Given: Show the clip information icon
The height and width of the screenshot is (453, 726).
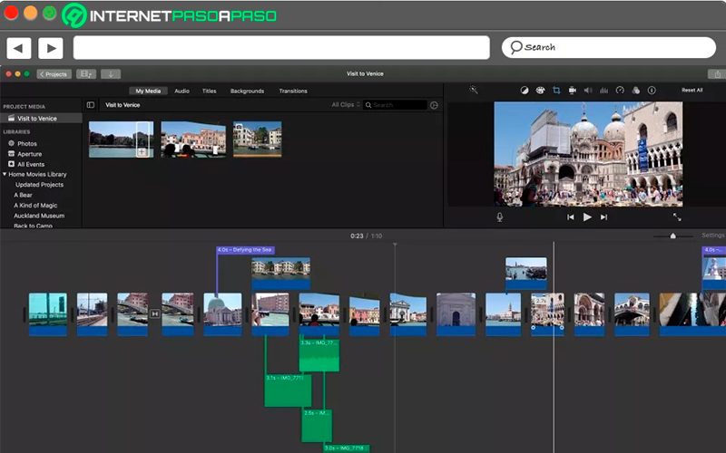Looking at the screenshot, I should (x=652, y=90).
